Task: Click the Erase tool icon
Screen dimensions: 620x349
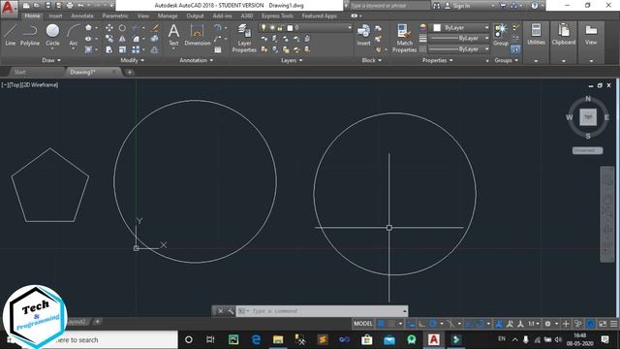Action: 155,28
